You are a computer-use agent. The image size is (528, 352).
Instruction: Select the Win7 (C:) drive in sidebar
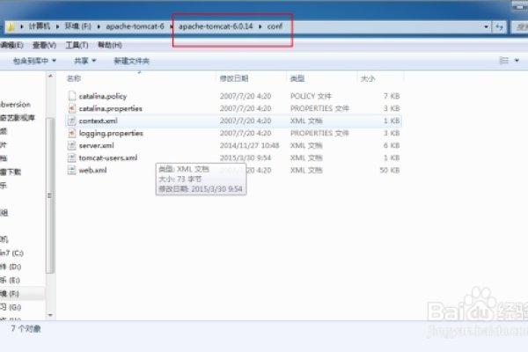pyautogui.click(x=11, y=253)
